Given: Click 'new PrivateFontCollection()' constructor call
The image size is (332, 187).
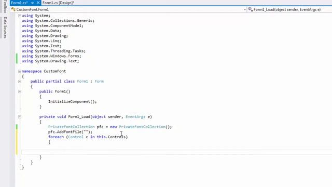Looking at the screenshot, I should [x=141, y=127].
